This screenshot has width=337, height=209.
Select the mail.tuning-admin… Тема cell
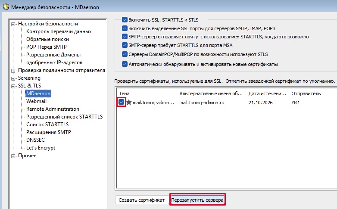point(153,103)
